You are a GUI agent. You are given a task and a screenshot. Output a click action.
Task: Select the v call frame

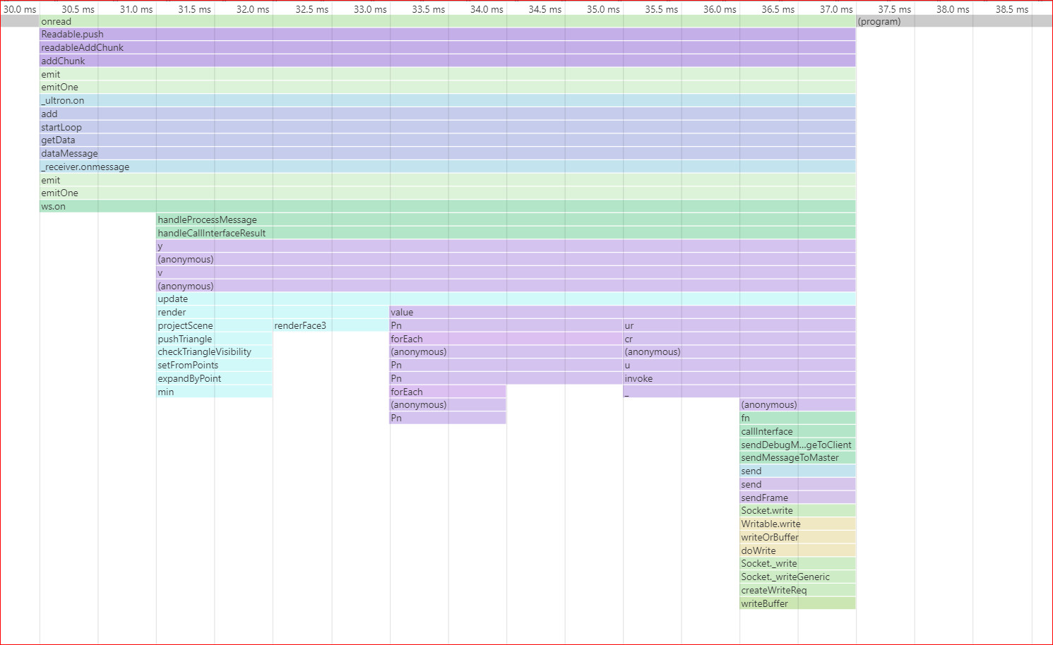pos(506,272)
